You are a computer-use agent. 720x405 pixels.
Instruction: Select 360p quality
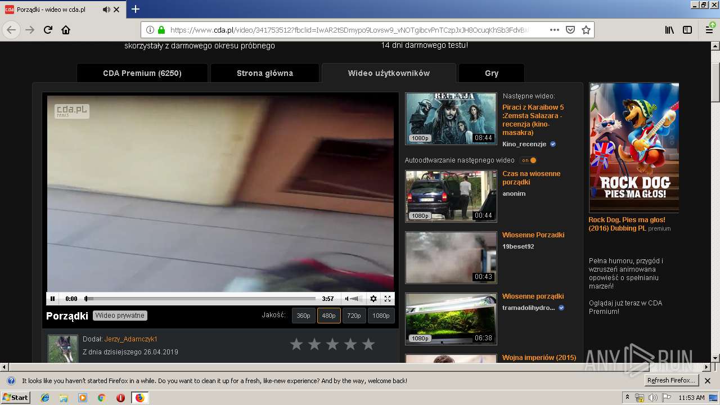(x=304, y=316)
